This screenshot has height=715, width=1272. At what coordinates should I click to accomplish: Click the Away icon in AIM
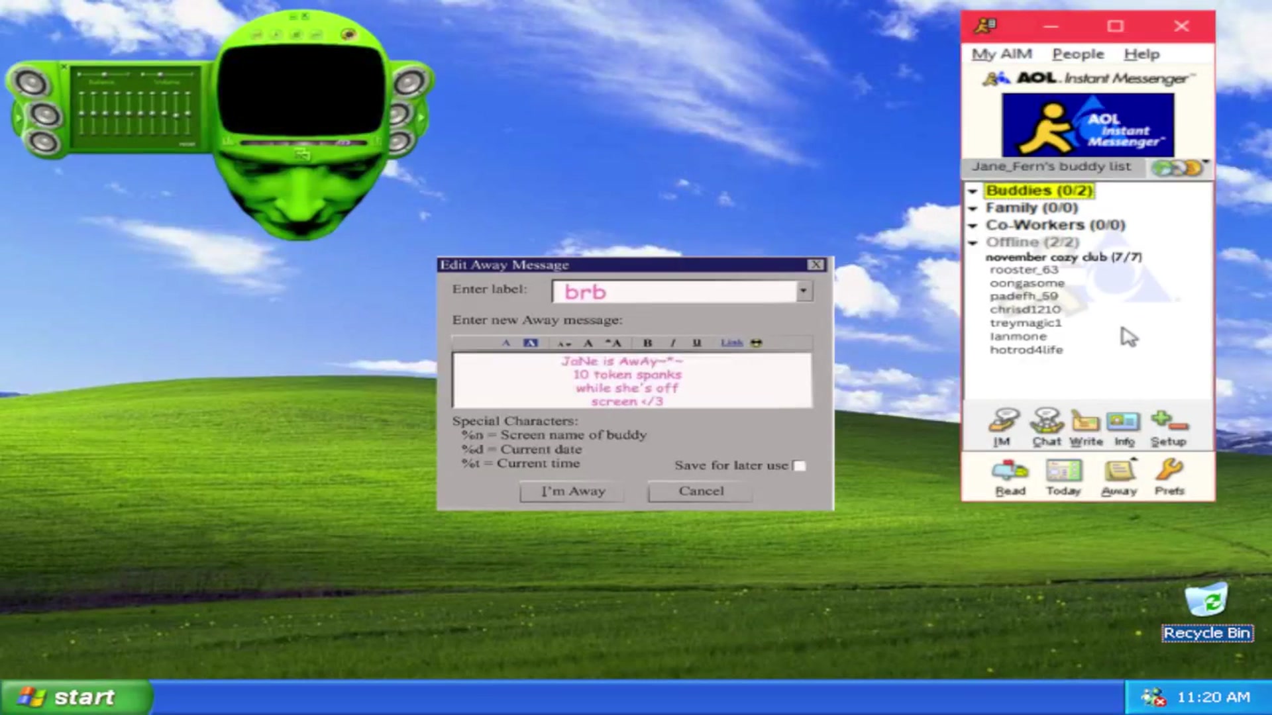tap(1119, 477)
